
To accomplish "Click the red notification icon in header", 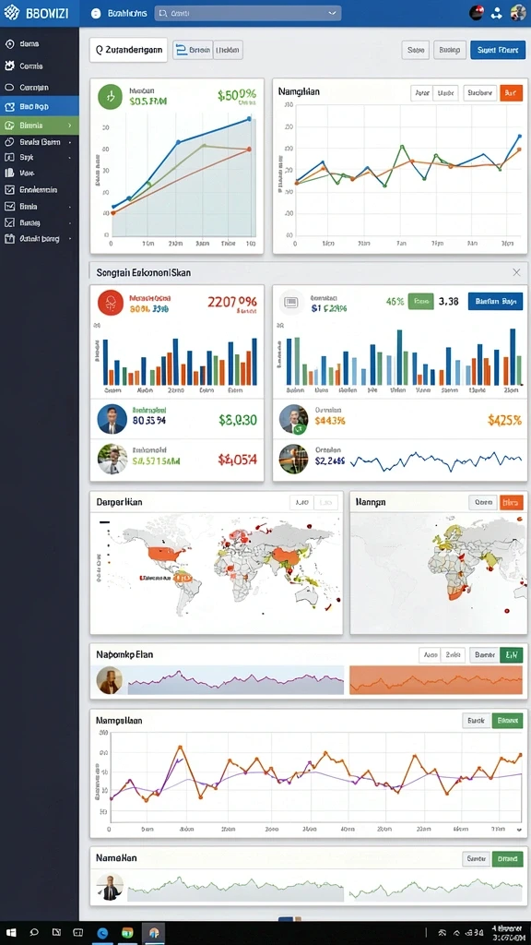I will [477, 13].
